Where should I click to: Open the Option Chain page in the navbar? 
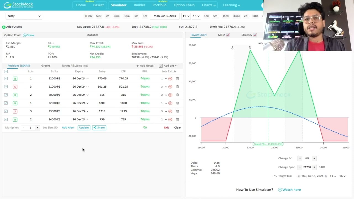pyautogui.click(x=184, y=5)
